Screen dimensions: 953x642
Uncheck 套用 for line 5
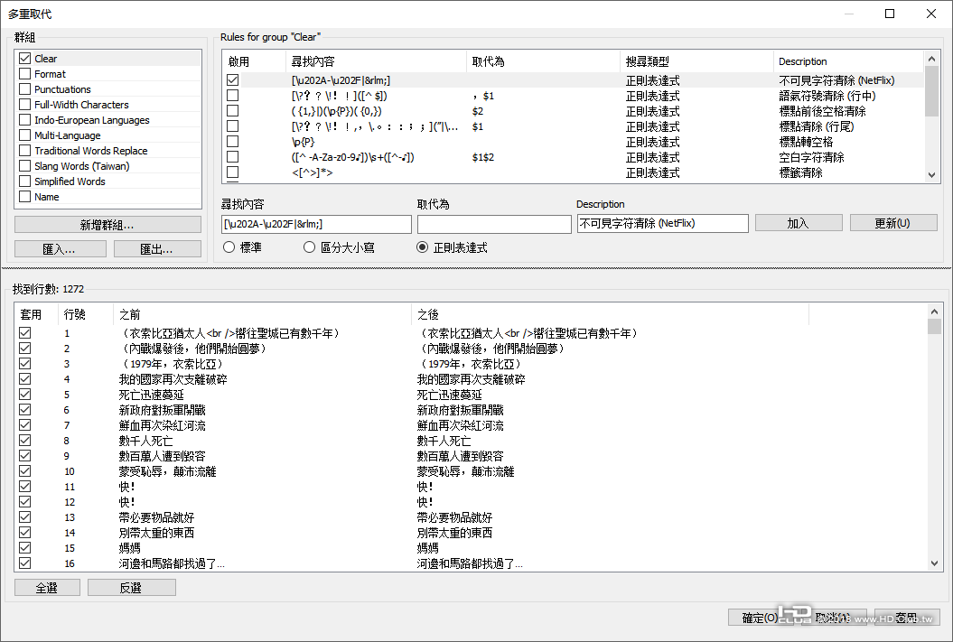23,394
